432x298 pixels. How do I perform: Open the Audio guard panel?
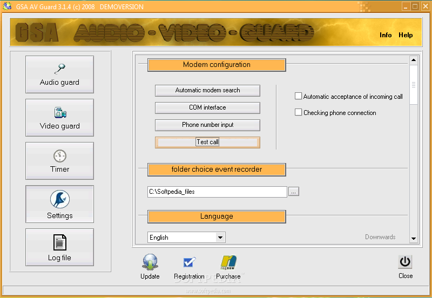pyautogui.click(x=59, y=74)
